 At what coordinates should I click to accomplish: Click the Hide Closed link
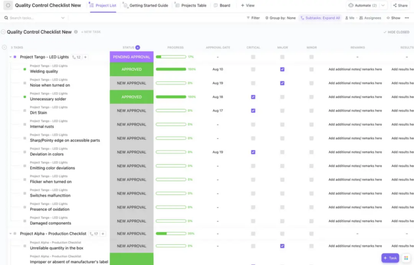tap(396, 32)
